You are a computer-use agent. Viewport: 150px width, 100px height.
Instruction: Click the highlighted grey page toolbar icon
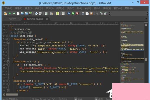pyautogui.click(x=63, y=13)
